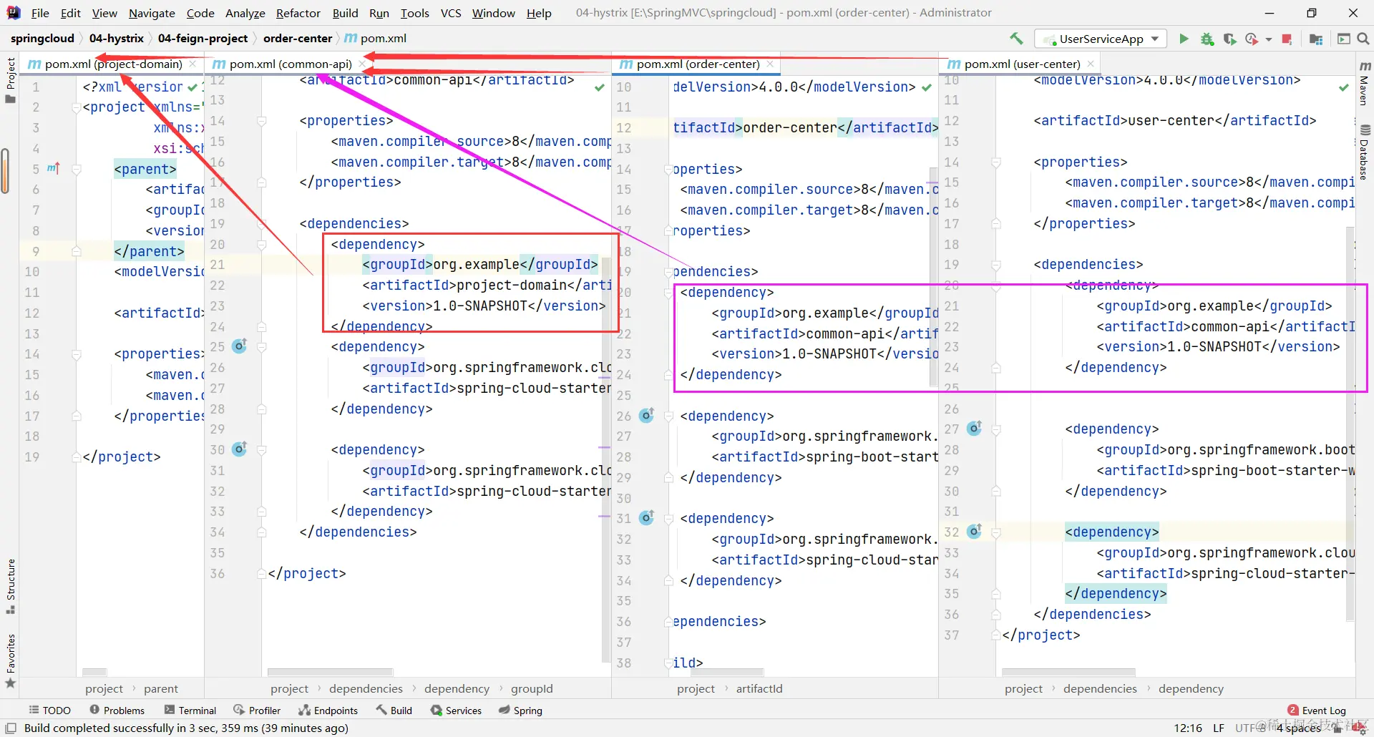Open the File menu
1374x737 pixels.
pyautogui.click(x=40, y=13)
